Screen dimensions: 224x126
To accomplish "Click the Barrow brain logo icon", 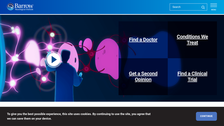I will click(x=10, y=7).
